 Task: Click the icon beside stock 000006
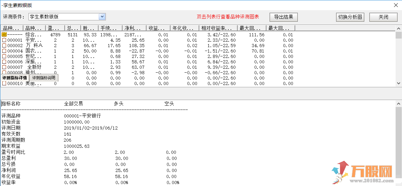point(4,62)
